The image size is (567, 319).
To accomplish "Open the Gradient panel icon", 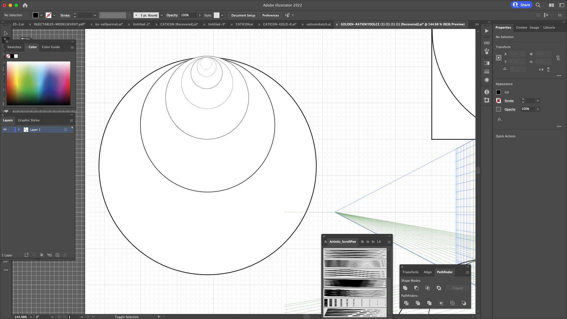I will tap(487, 63).
